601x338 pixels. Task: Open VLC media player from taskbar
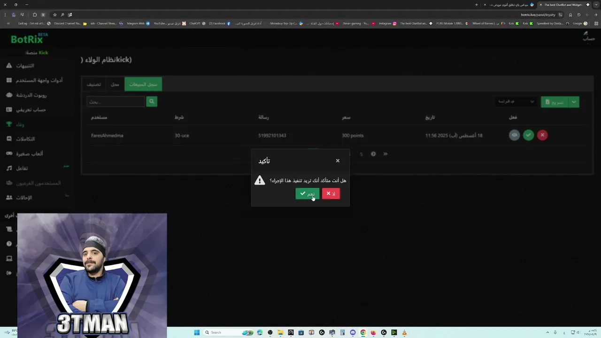click(x=404, y=332)
